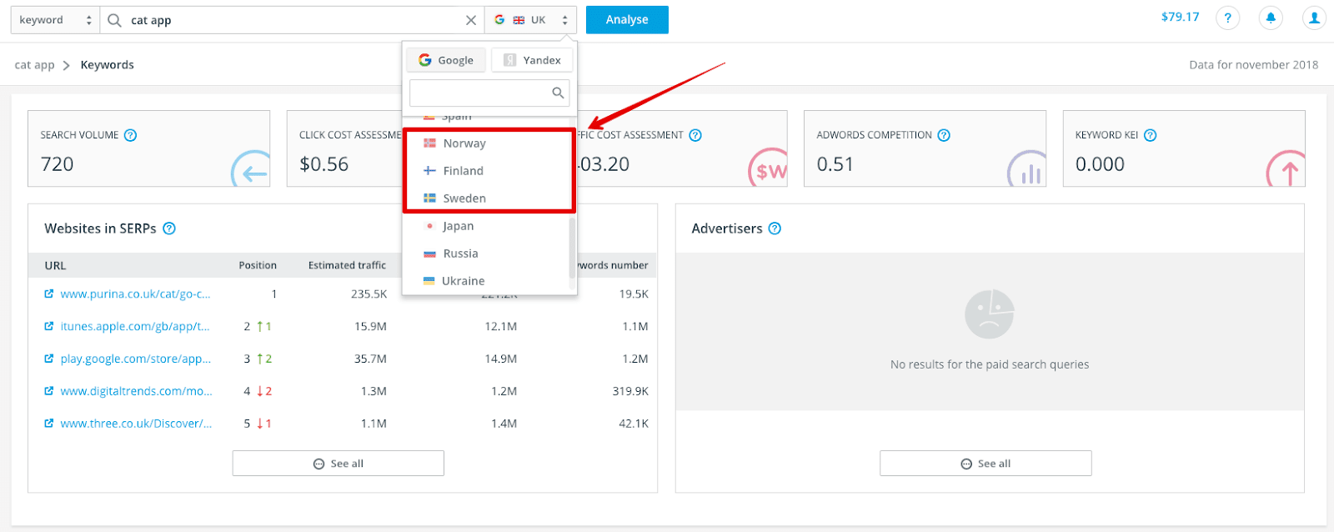Open the www.digitaltrends.com link
The height and width of the screenshot is (532, 1334).
137,391
